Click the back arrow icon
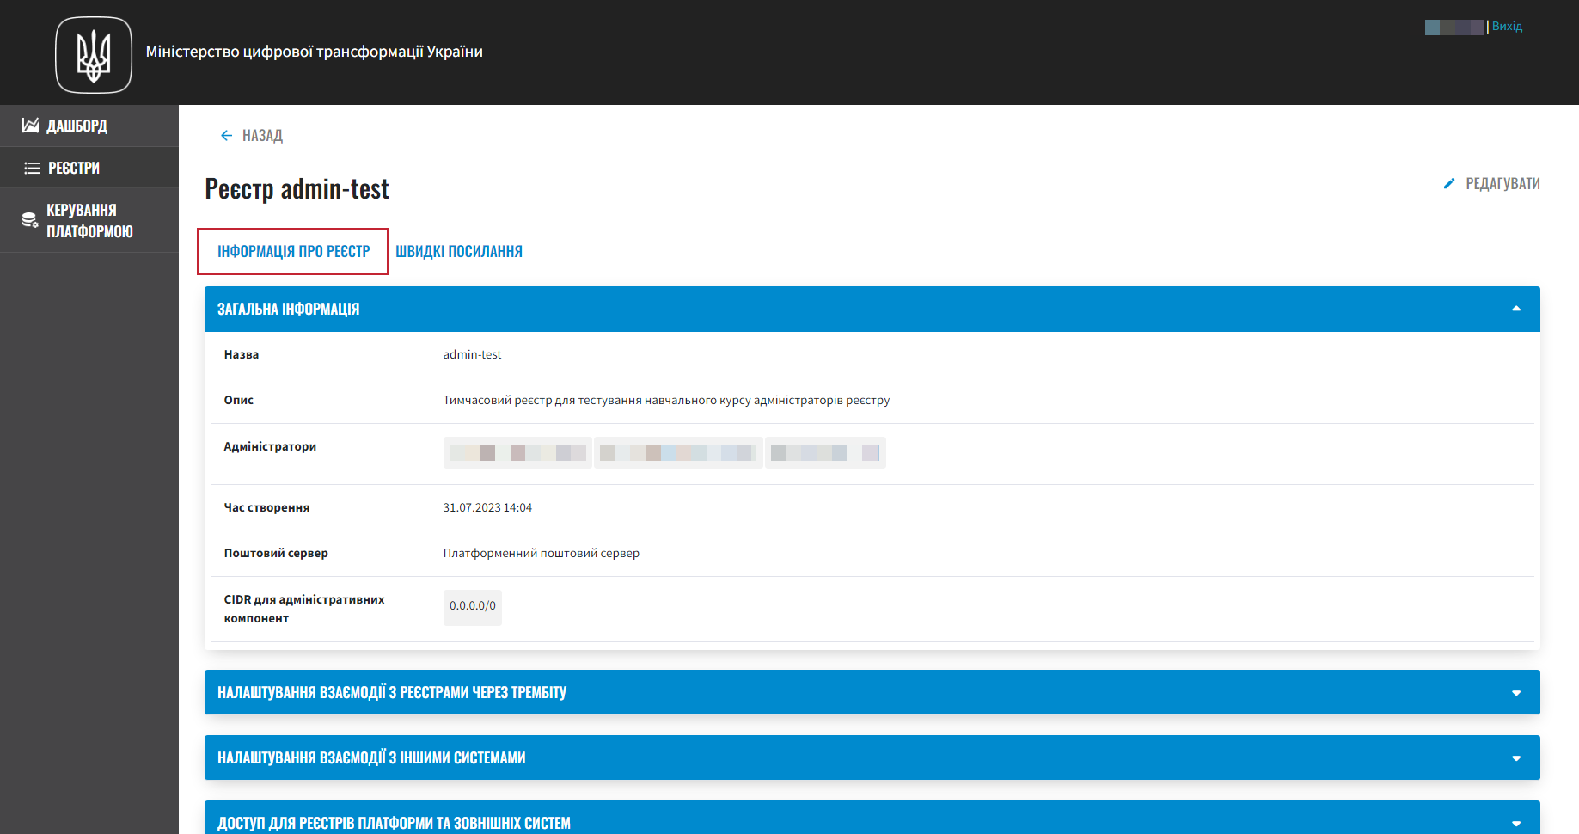Viewport: 1579px width, 834px height. (226, 135)
